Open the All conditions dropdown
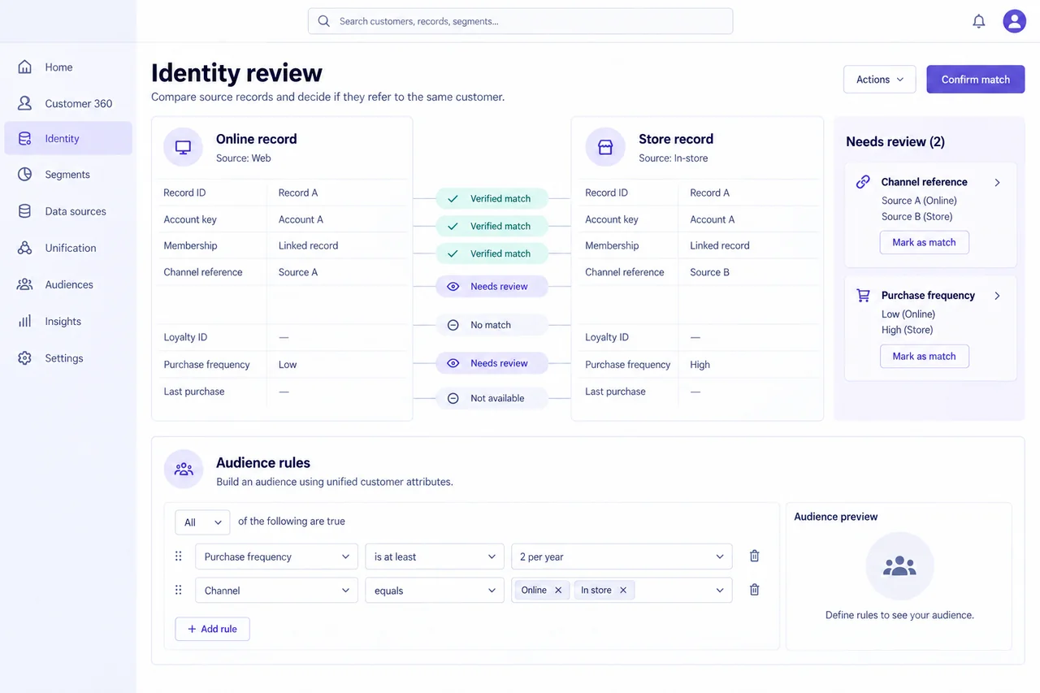 [x=202, y=522]
